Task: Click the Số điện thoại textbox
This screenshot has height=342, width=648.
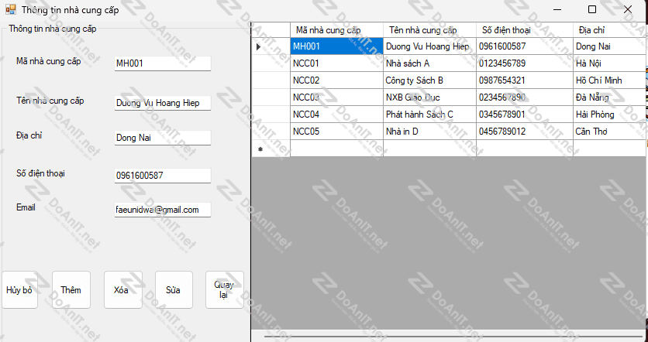Action: click(x=162, y=176)
